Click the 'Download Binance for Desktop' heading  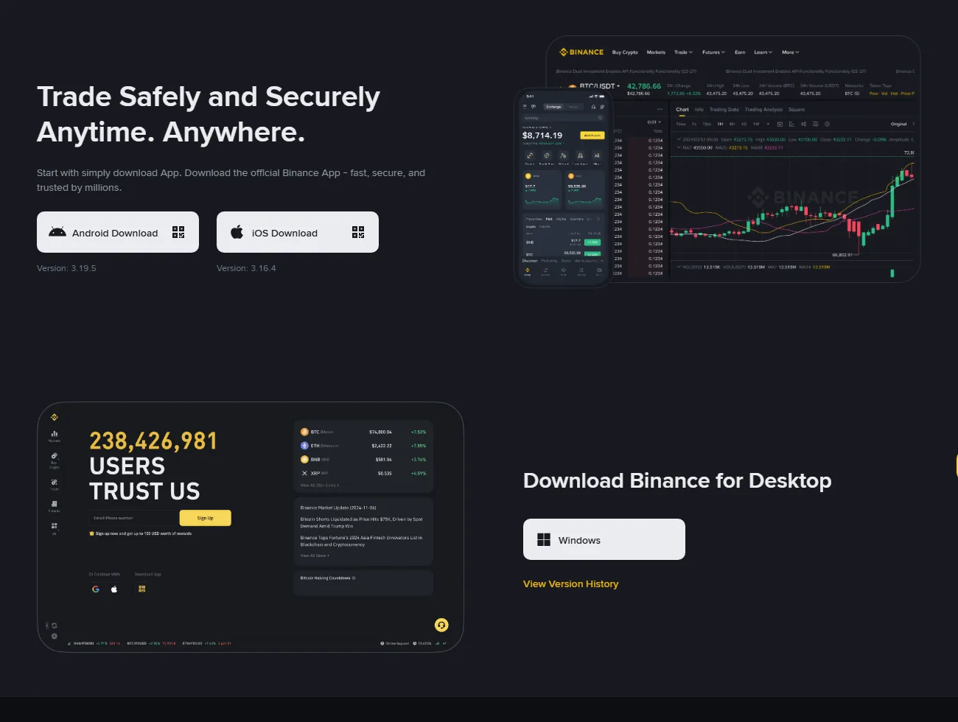(677, 480)
